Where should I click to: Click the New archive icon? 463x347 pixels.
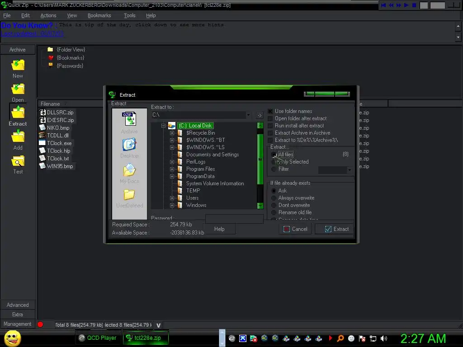18,65
